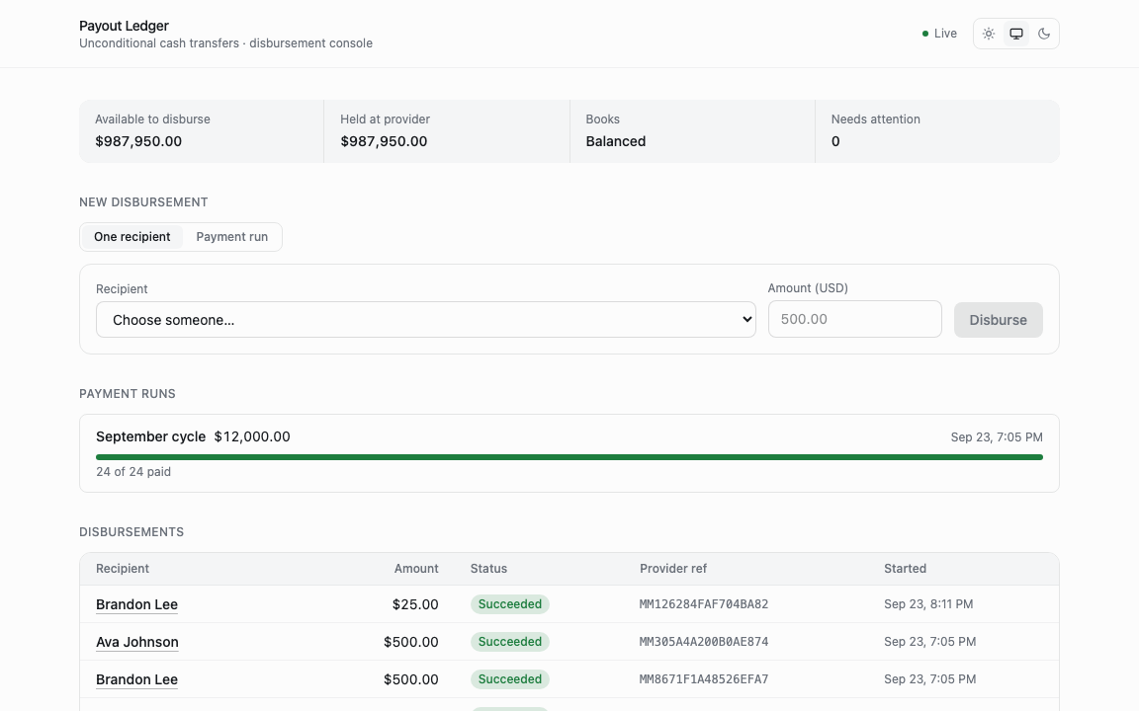Image resolution: width=1139 pixels, height=711 pixels.
Task: Switch to light theme sun icon
Action: 989,34
